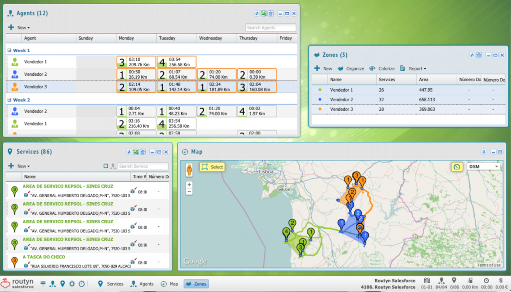Toggle the map Select tool
The image size is (511, 292).
[212, 167]
